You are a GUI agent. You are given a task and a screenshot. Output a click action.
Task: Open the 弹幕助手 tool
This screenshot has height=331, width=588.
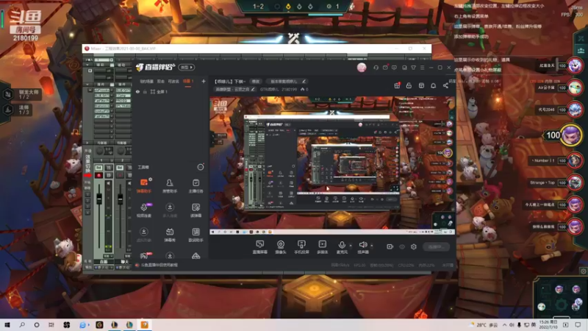pyautogui.click(x=143, y=186)
